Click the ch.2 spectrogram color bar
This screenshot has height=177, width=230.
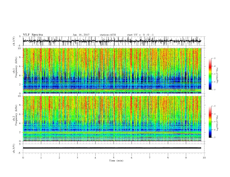point(210,122)
